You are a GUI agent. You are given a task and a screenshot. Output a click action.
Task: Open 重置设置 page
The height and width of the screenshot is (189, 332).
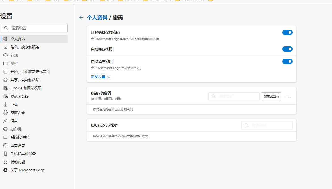pos(34,145)
